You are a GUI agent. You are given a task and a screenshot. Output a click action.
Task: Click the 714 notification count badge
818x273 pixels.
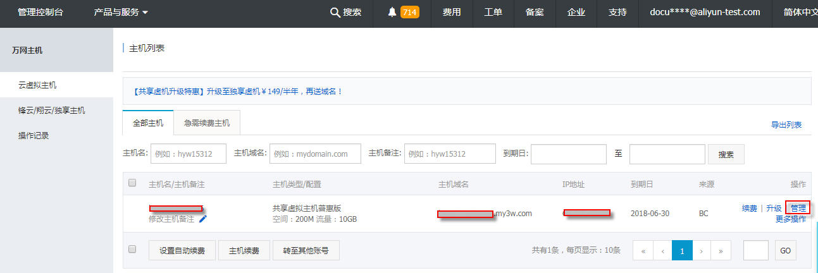(x=410, y=13)
